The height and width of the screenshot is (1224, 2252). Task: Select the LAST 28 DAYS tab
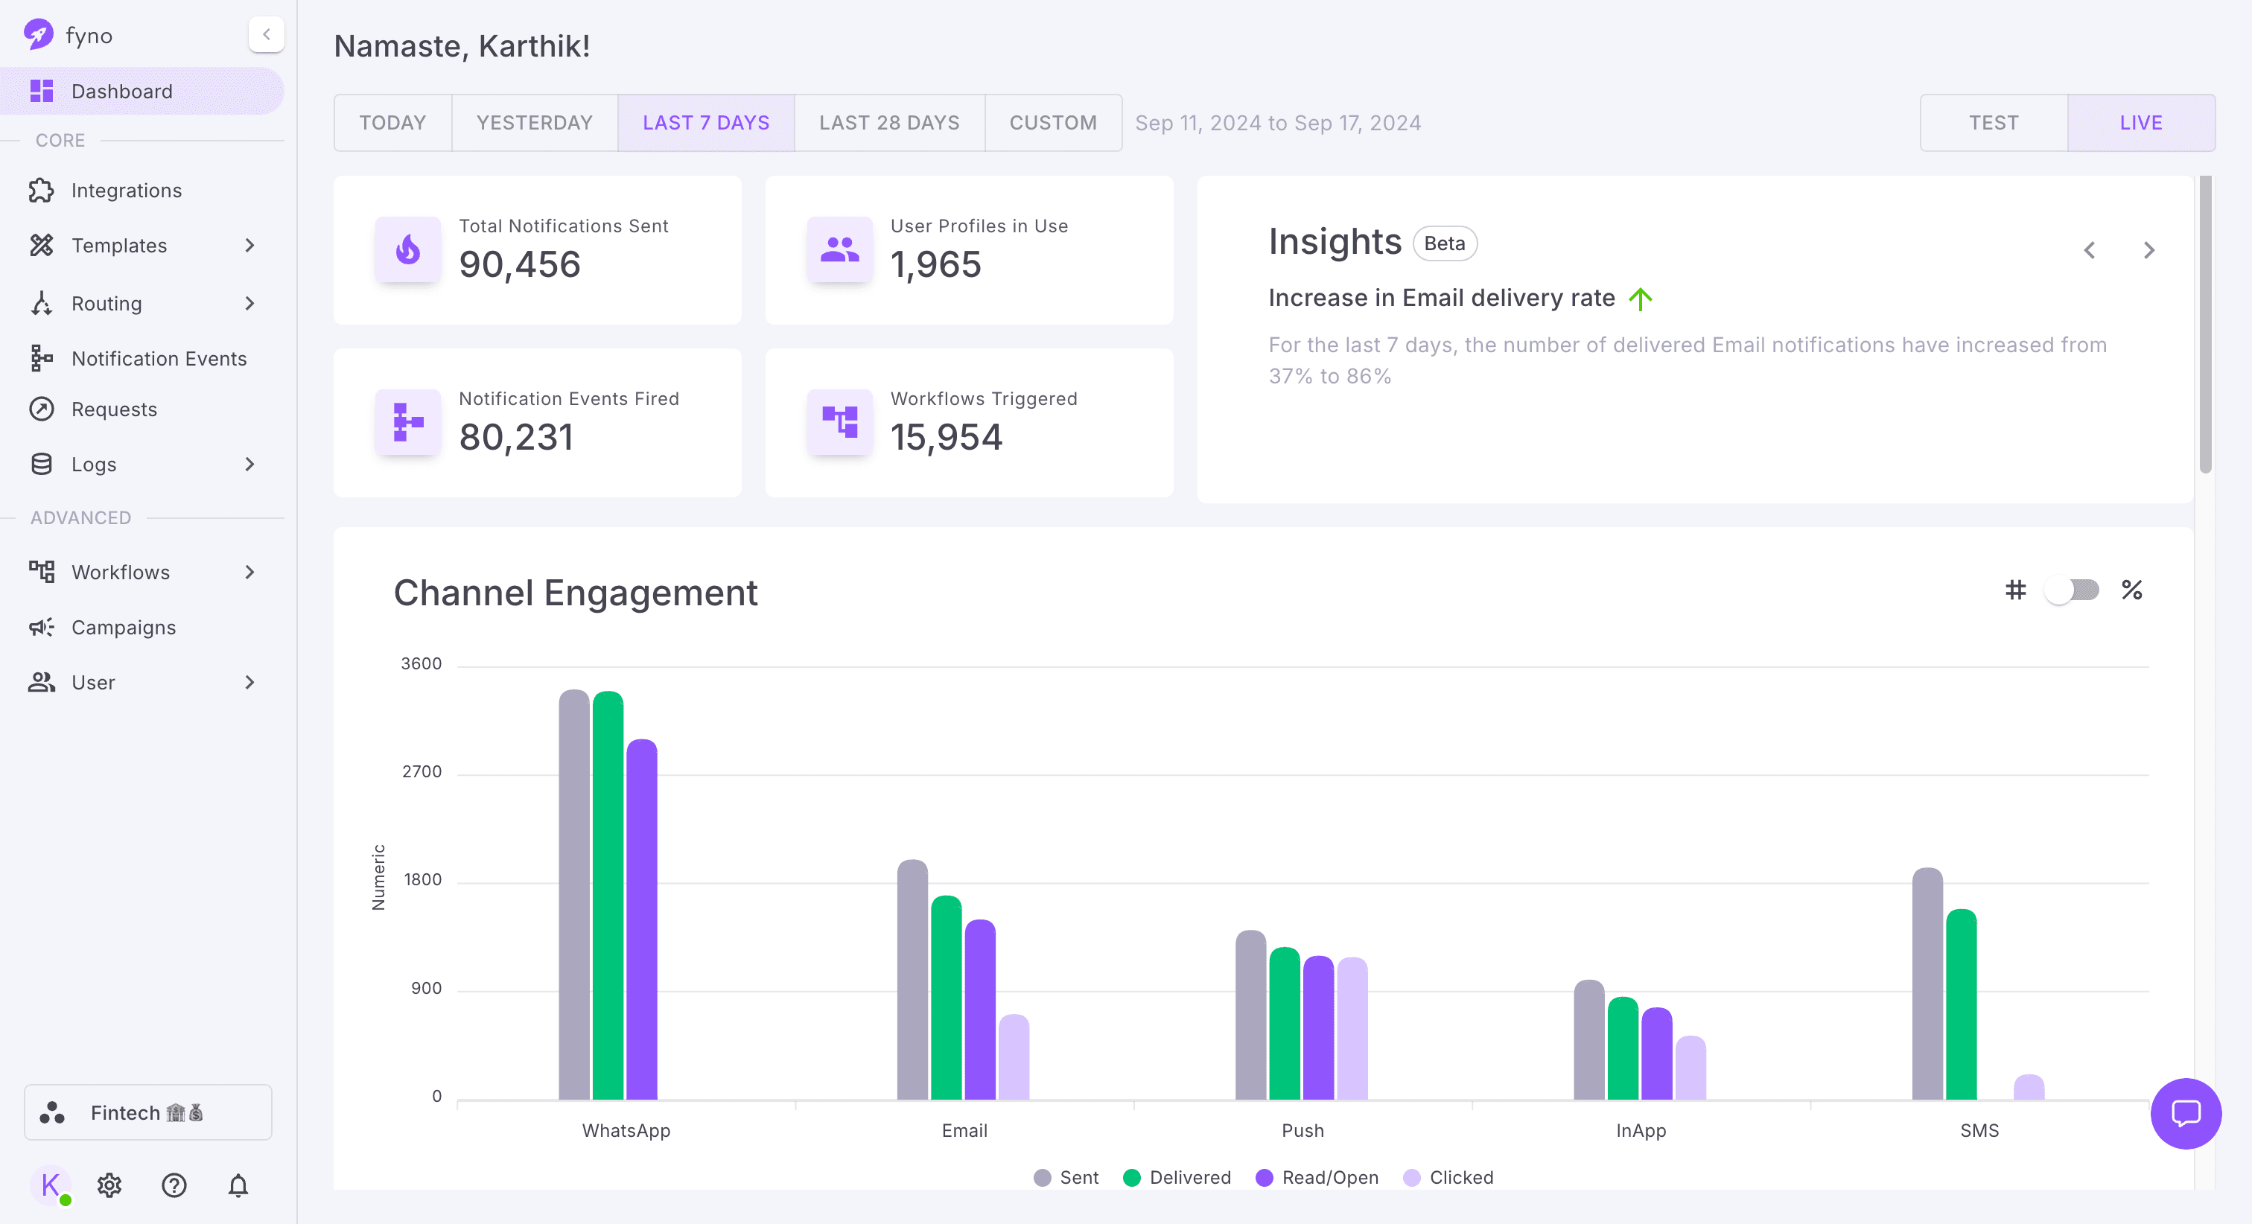tap(888, 124)
